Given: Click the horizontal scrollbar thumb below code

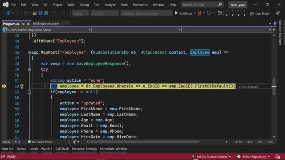Looking at the screenshot, I should pos(144,142).
